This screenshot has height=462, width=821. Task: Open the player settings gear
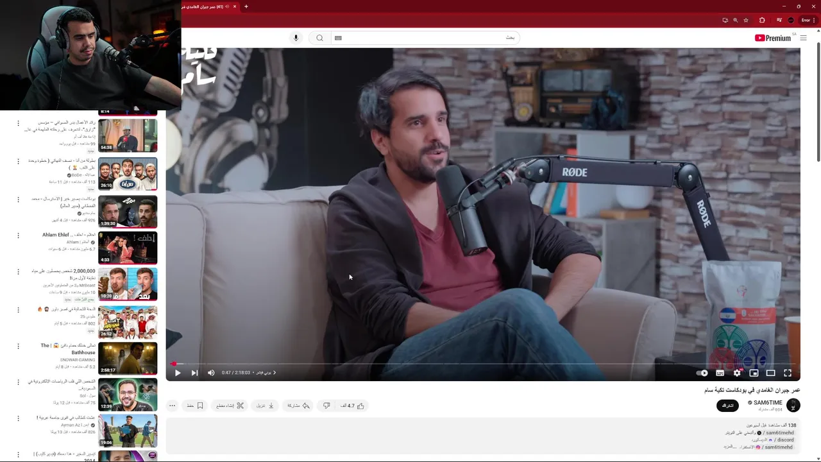click(737, 373)
